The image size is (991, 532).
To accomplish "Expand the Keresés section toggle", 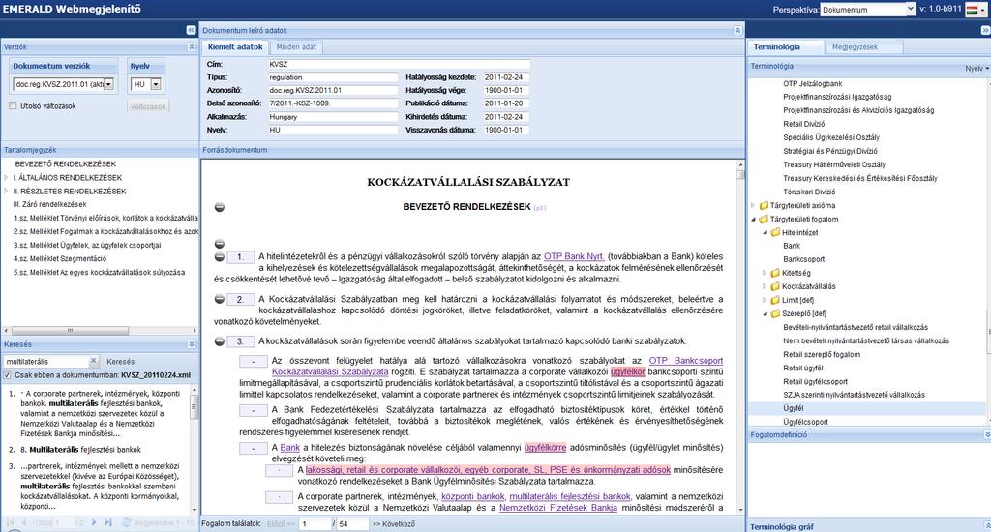I will pyautogui.click(x=192, y=344).
